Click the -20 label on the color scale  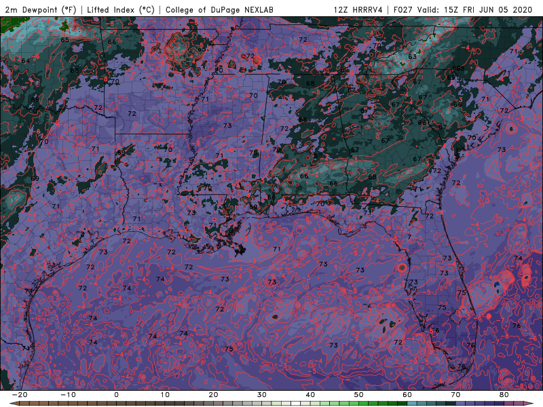tap(19, 395)
